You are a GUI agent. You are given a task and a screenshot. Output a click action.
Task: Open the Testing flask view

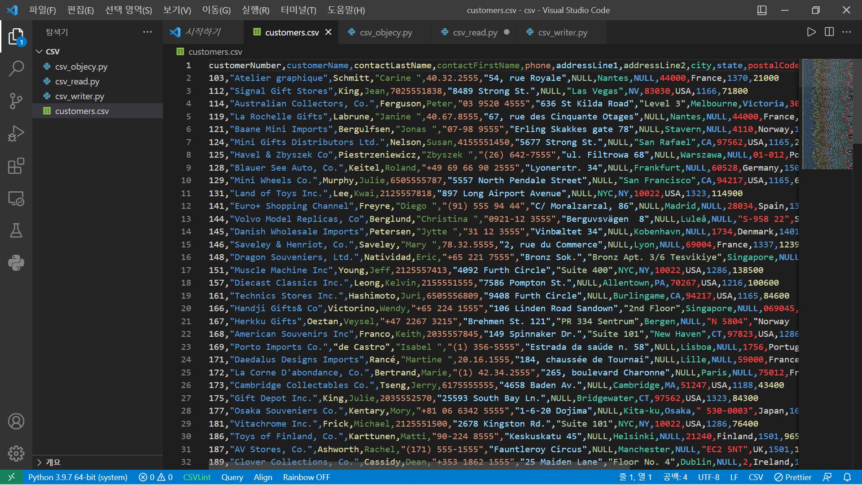coord(16,231)
